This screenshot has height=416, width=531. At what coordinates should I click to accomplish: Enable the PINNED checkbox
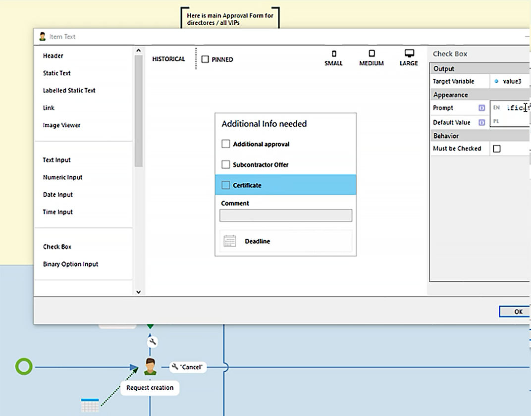[x=205, y=59]
